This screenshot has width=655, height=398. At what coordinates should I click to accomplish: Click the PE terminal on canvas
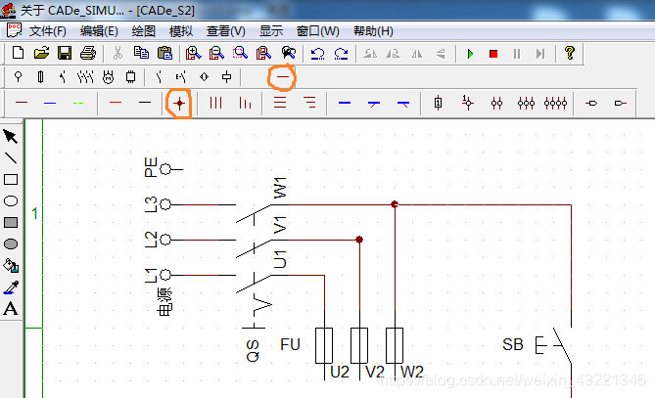point(165,169)
